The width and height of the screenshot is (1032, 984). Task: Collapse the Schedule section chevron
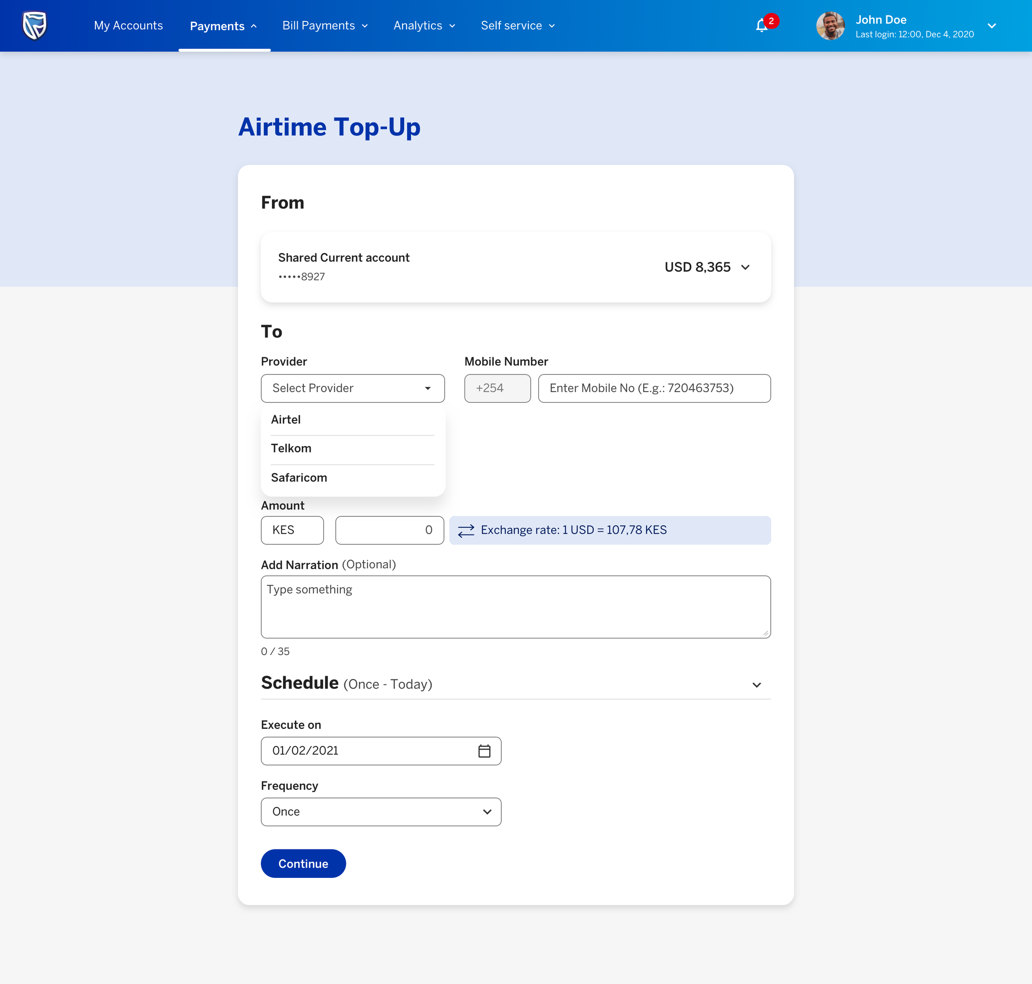(756, 684)
